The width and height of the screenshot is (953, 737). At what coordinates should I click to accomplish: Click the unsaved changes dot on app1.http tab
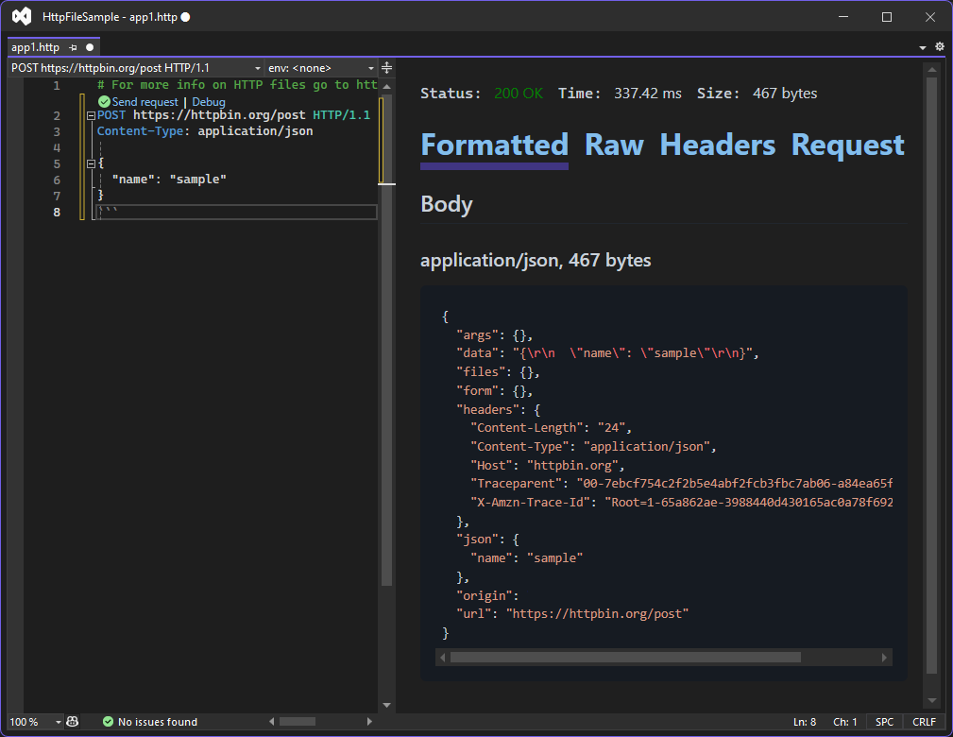point(89,45)
